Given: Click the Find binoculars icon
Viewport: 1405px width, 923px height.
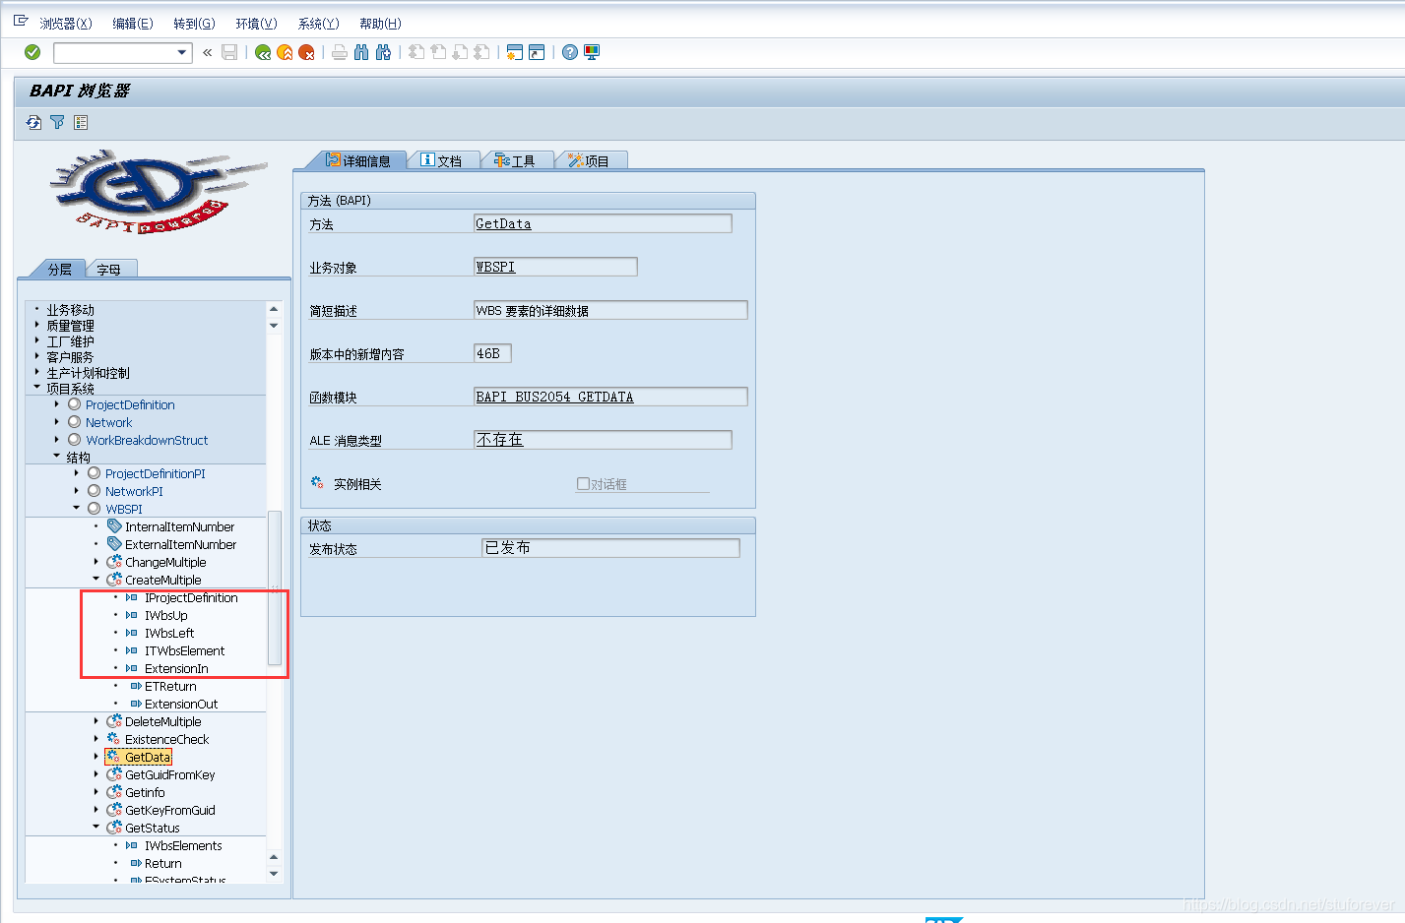Looking at the screenshot, I should (x=361, y=52).
